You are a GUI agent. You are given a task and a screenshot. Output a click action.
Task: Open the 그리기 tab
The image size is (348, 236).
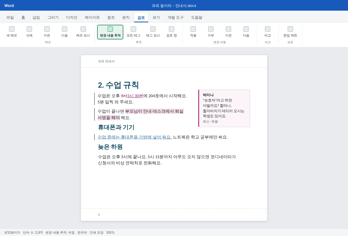tap(53, 18)
